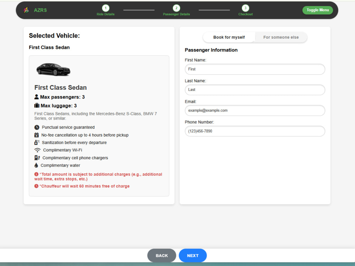355x266 pixels.
Task: Click the Total amount additional charges notice
Action: pyautogui.click(x=98, y=176)
